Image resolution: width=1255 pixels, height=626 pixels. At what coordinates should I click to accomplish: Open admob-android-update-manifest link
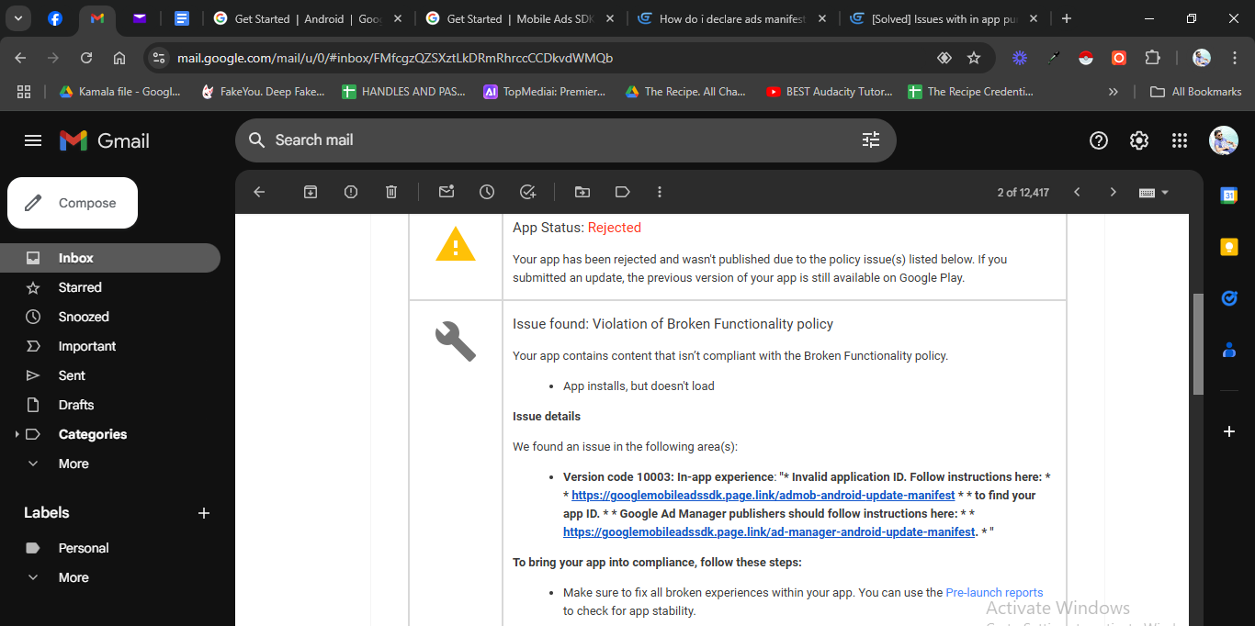pyautogui.click(x=763, y=495)
